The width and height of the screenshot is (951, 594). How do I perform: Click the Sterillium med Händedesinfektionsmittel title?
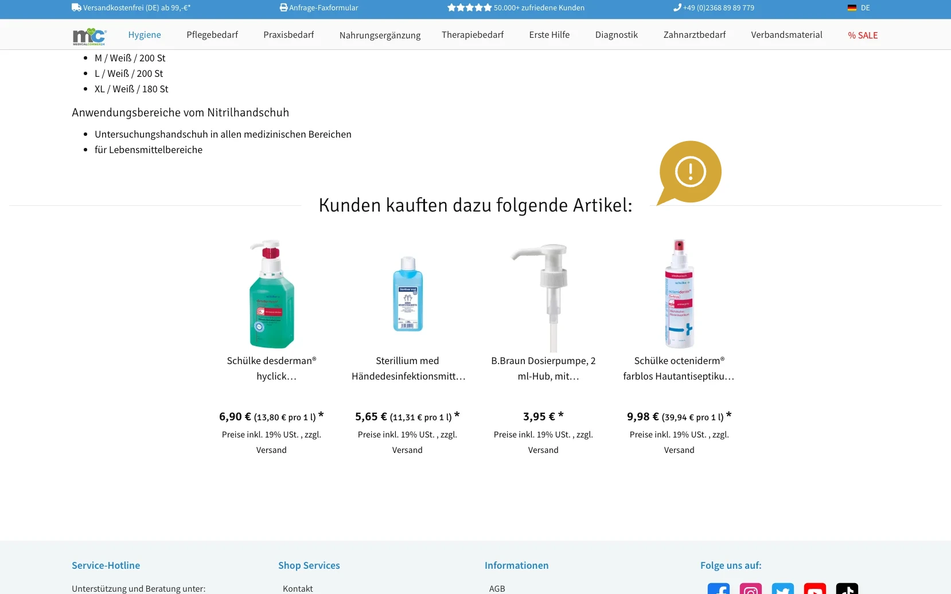408,369
